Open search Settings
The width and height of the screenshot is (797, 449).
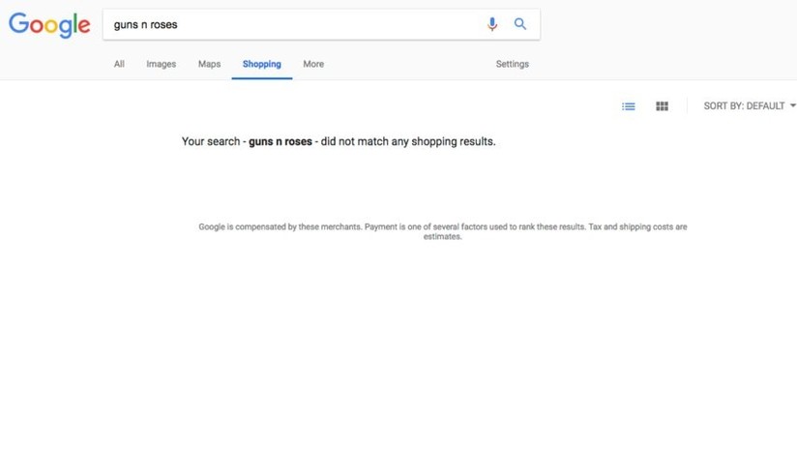tap(513, 64)
